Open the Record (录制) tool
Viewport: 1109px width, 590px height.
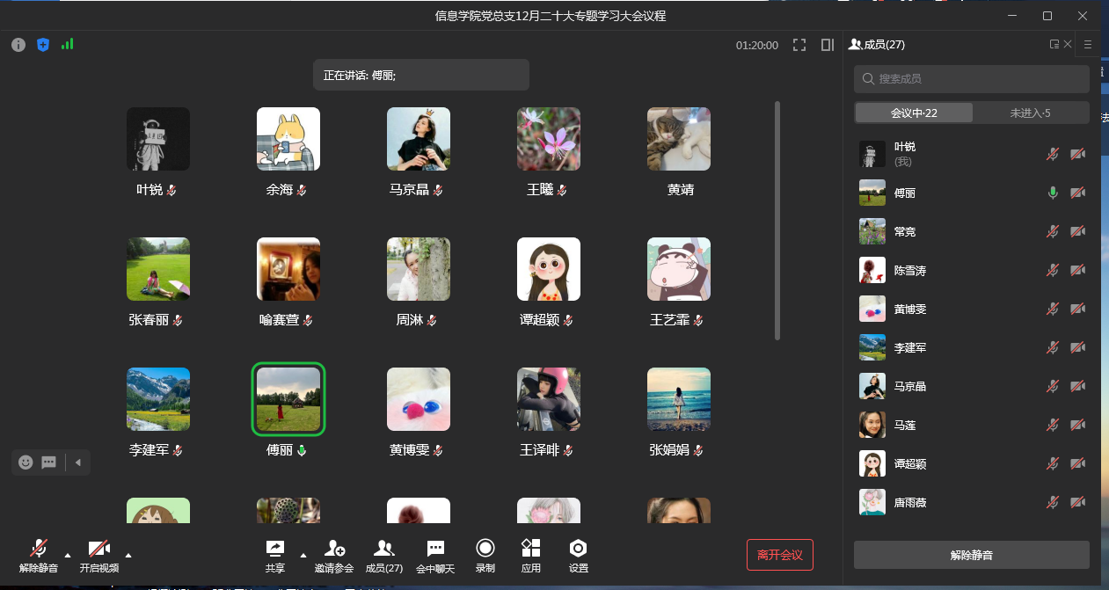click(x=485, y=555)
